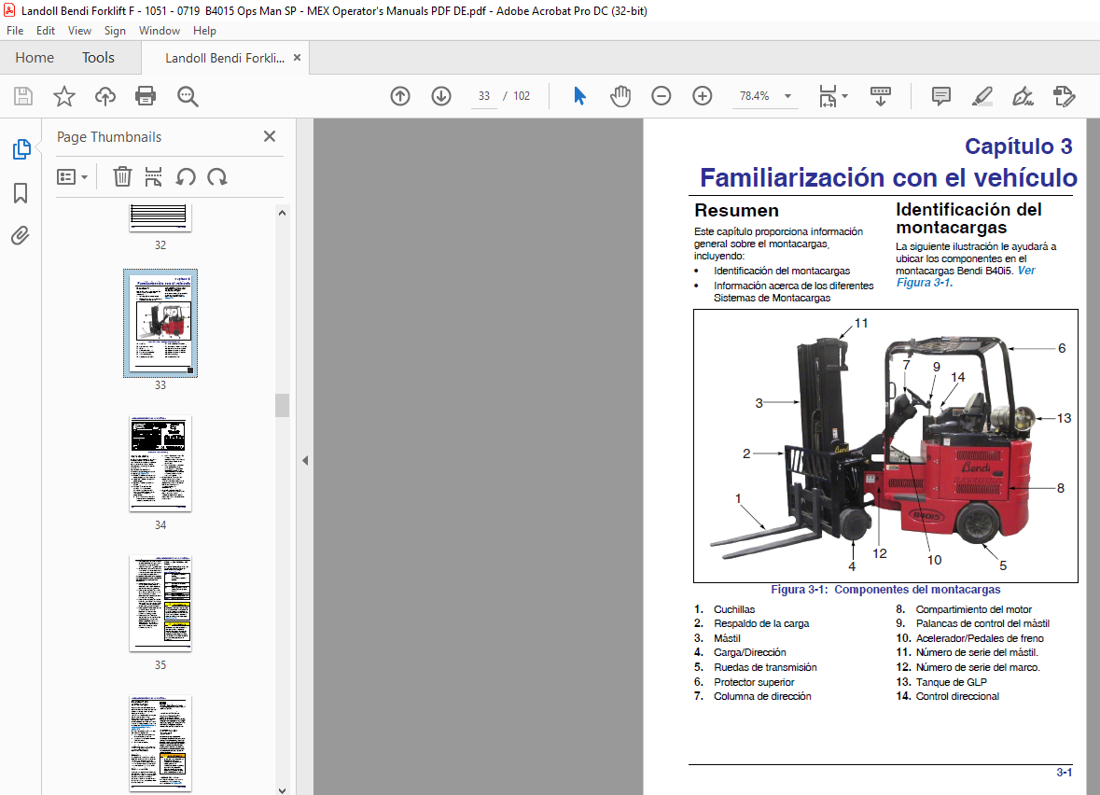1100x795 pixels.
Task: Open the Edit menu
Action: tap(46, 31)
